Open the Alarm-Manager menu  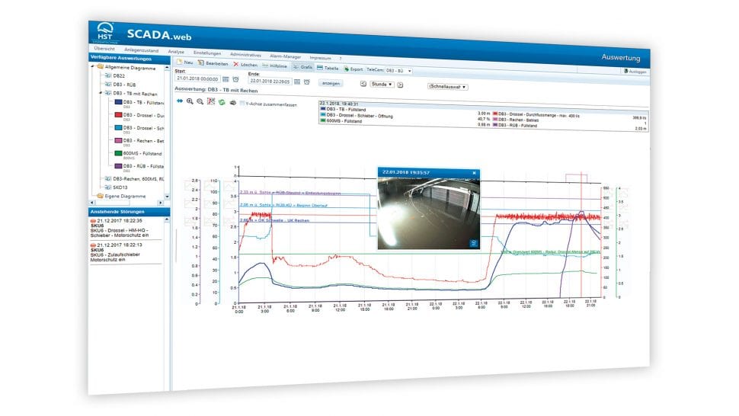point(285,56)
